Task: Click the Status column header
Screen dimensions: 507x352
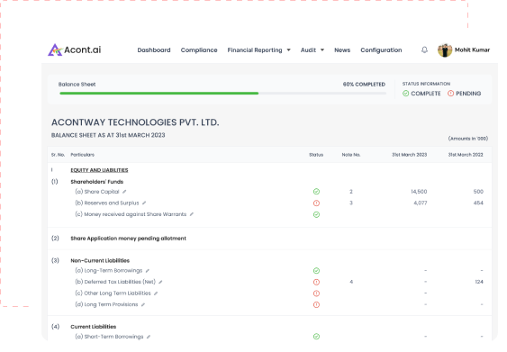Action: pyautogui.click(x=316, y=155)
